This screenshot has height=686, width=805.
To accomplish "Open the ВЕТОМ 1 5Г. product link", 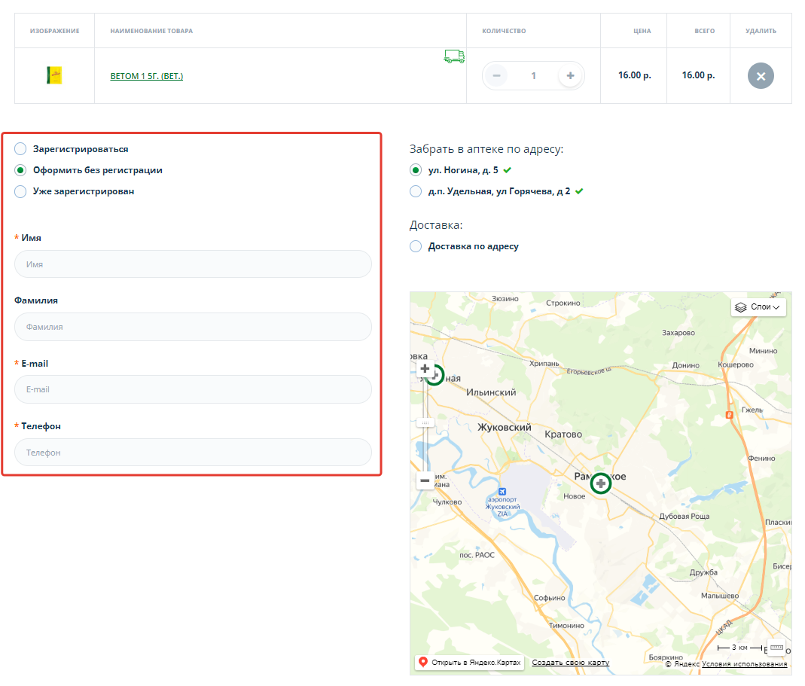I will click(147, 76).
